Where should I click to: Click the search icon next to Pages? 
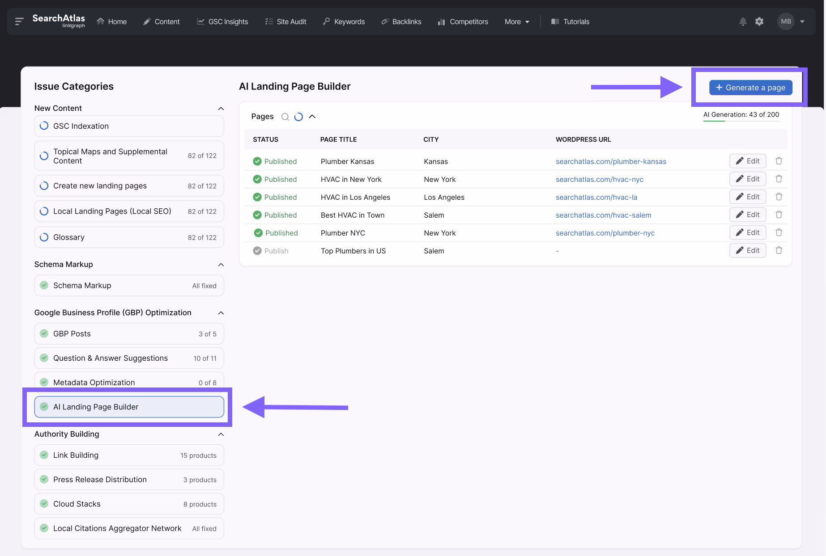285,117
